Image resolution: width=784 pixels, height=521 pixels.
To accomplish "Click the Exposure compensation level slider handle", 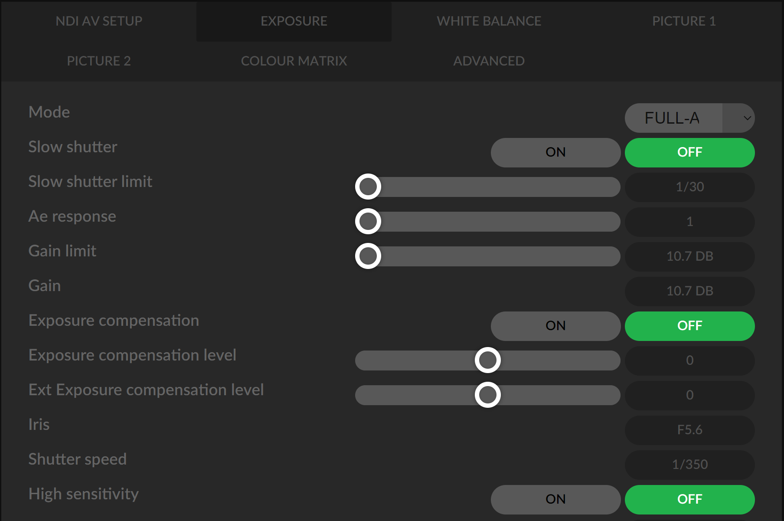I will coord(488,360).
